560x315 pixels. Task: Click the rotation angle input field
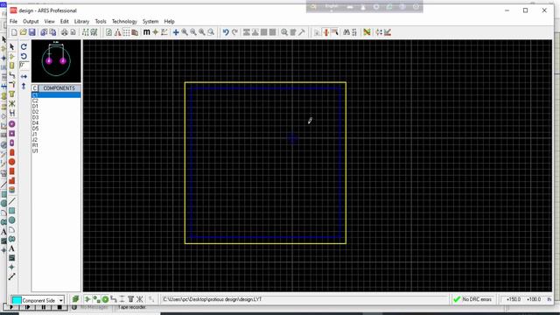pos(24,66)
